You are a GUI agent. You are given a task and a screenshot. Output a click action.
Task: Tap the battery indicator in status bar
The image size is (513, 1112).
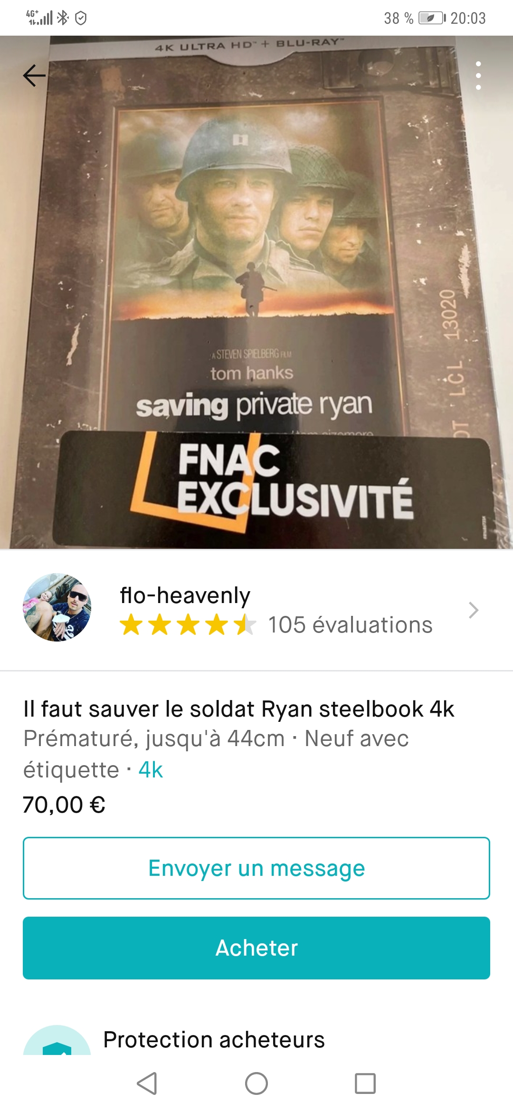pos(432,18)
